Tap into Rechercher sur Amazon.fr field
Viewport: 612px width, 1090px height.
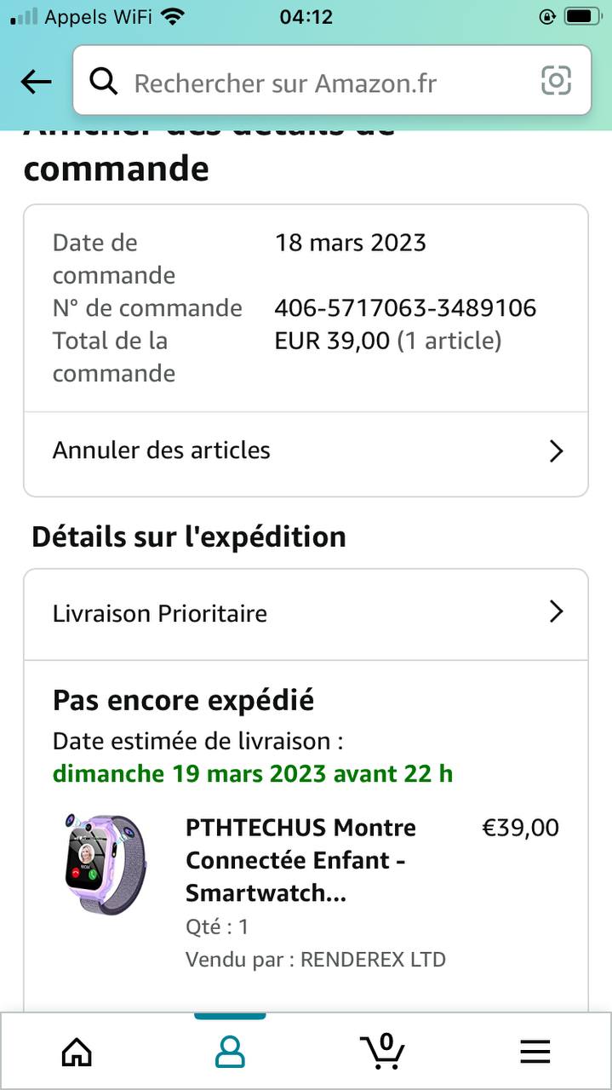[323, 83]
